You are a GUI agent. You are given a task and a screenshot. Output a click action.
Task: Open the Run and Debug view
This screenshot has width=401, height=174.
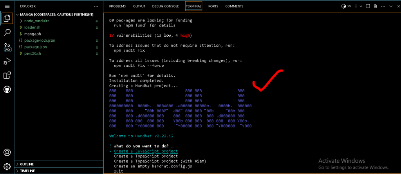click(7, 61)
